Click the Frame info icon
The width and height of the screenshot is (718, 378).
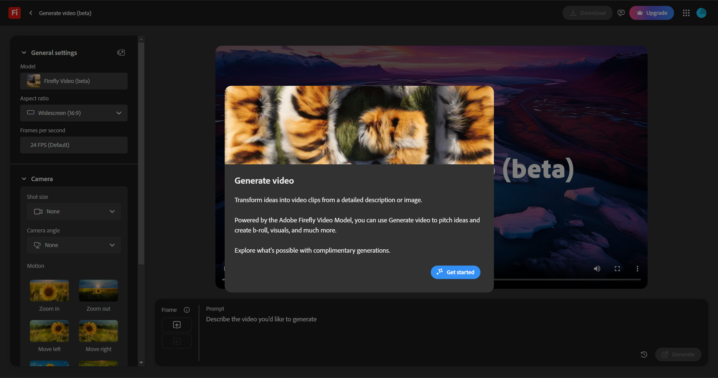coord(187,310)
